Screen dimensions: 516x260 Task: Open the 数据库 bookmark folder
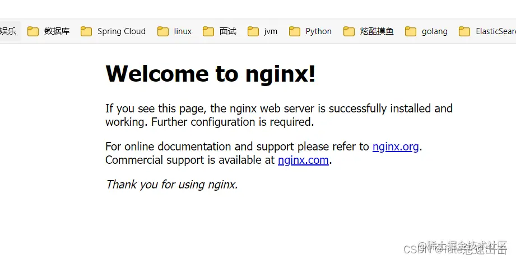point(48,31)
